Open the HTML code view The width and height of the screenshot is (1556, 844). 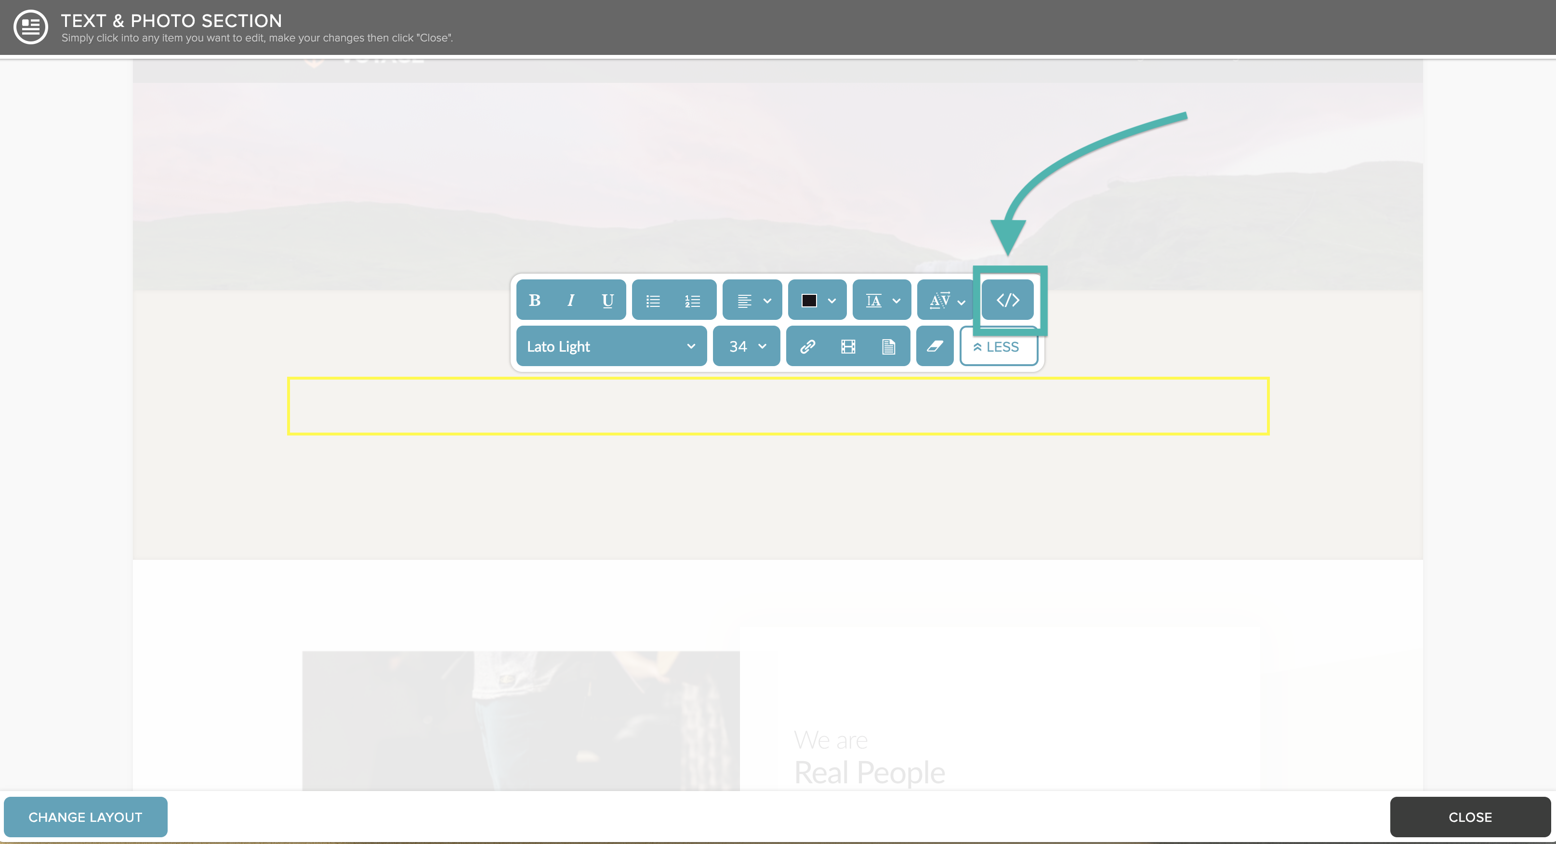1007,300
